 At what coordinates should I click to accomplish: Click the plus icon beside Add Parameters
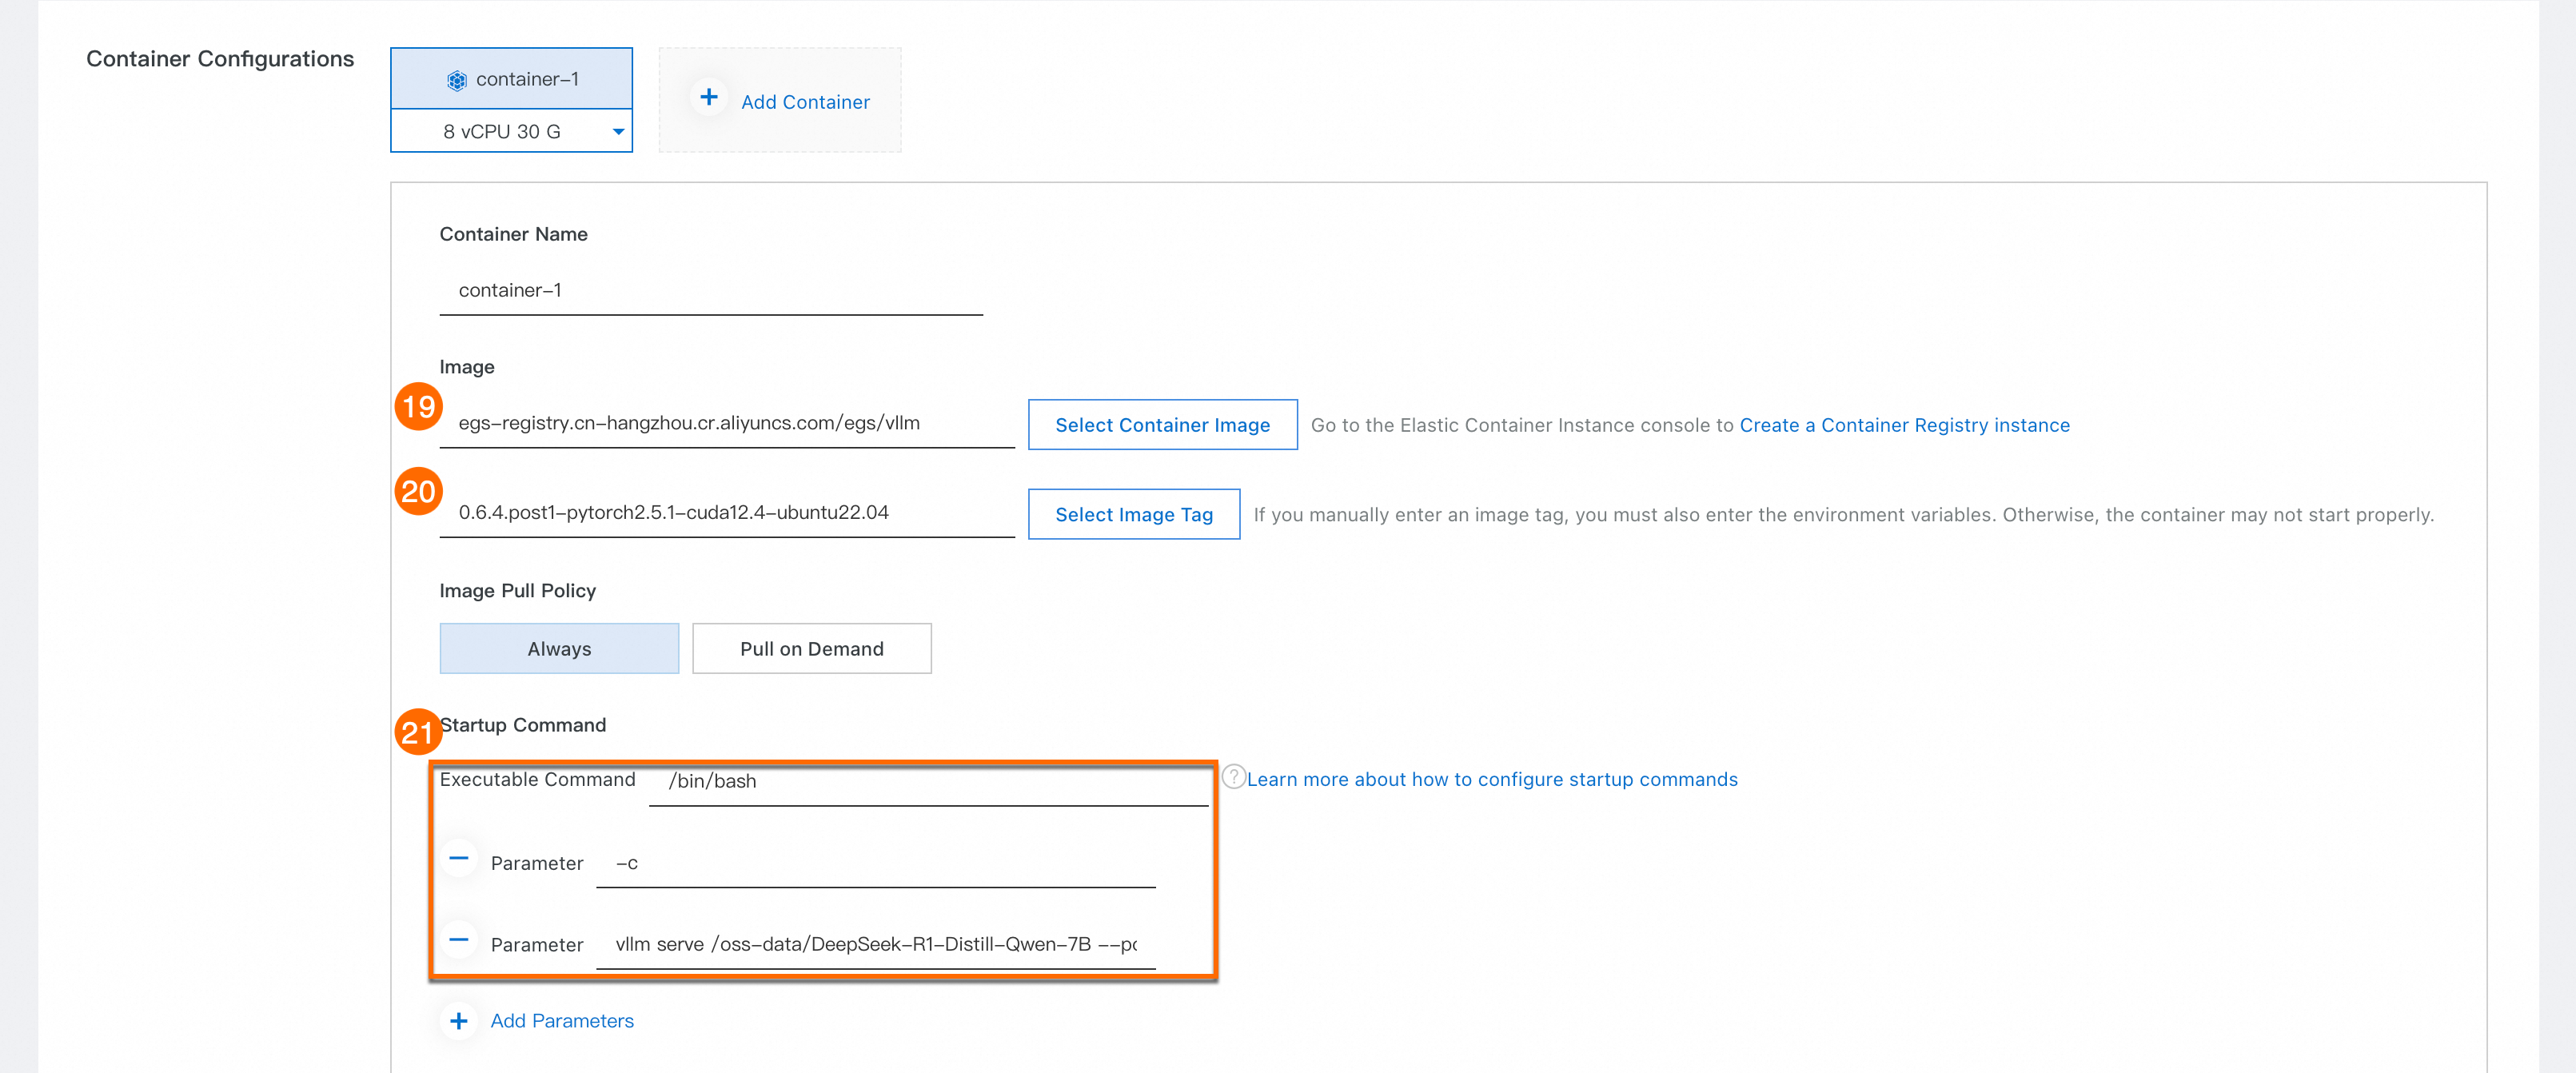click(x=459, y=1021)
